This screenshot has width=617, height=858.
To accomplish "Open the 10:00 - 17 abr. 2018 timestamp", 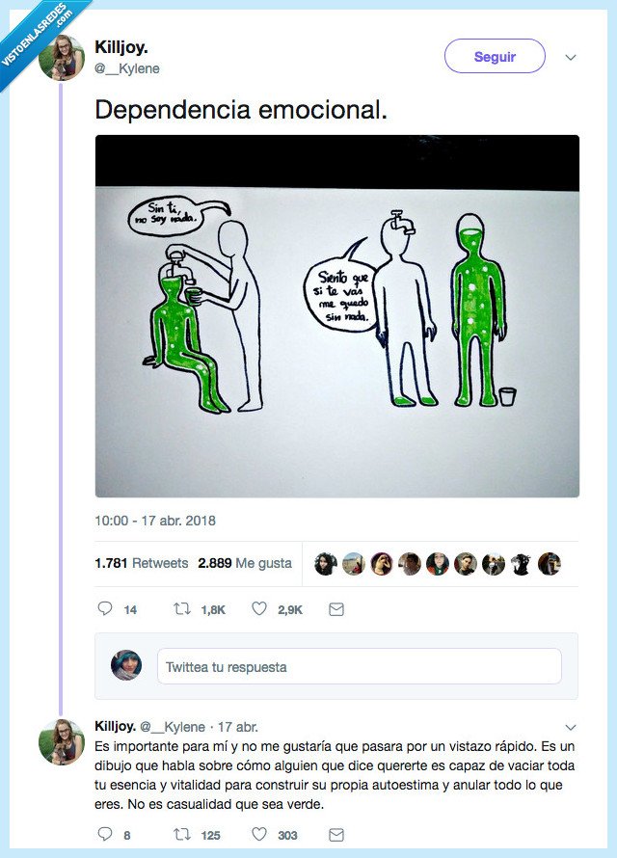I will coord(155,521).
